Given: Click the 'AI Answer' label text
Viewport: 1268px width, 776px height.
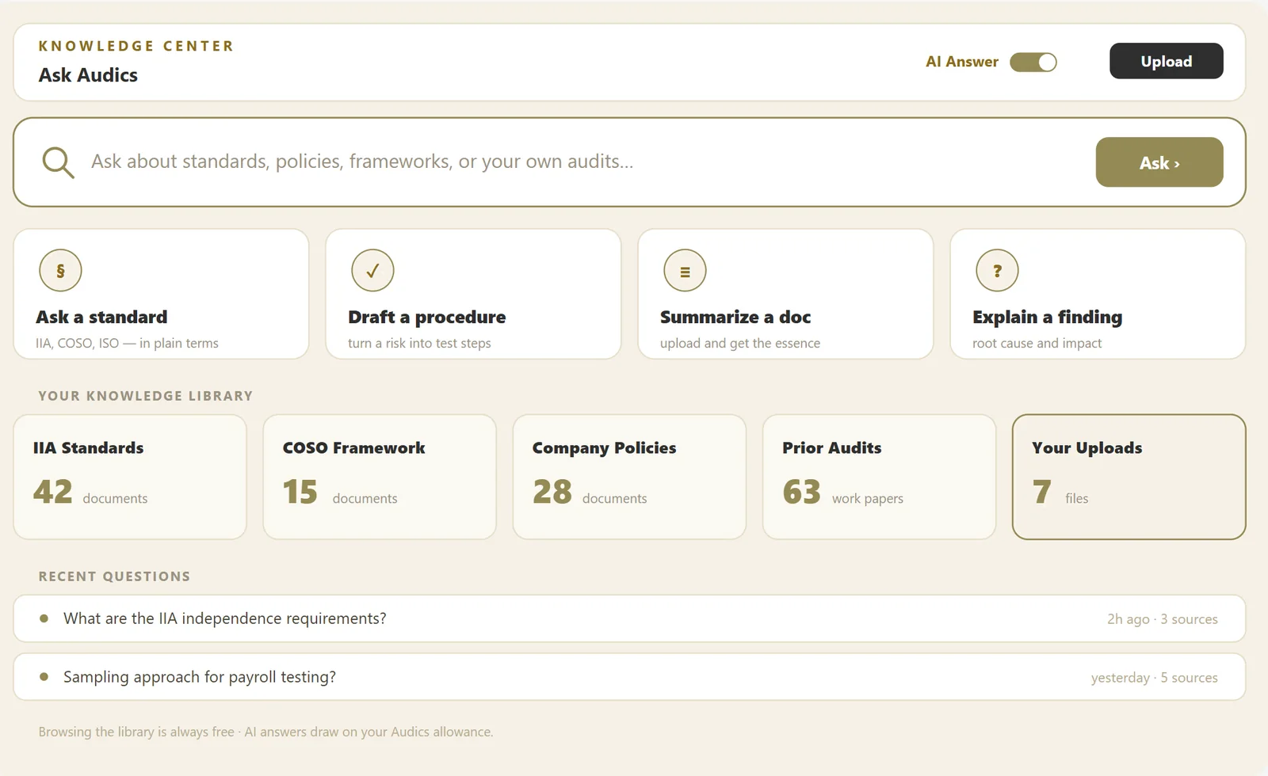Looking at the screenshot, I should click(x=961, y=62).
